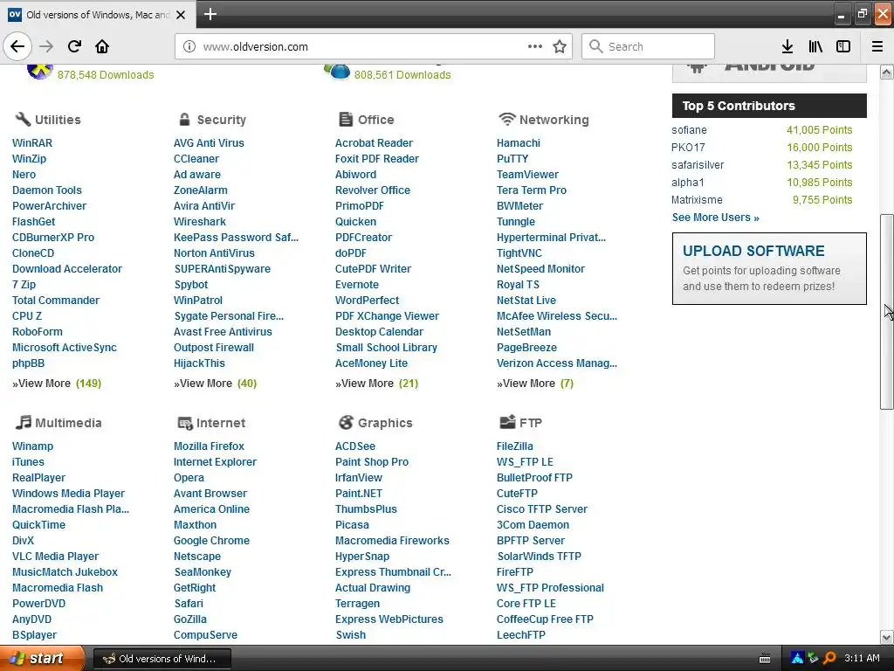Click the Networking wifi icon

coord(507,119)
